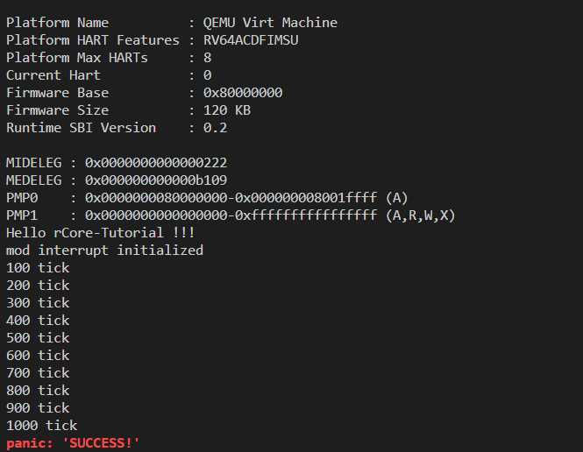
Task: Click the 'mod interrupt initialized' message
Action: click(x=104, y=251)
